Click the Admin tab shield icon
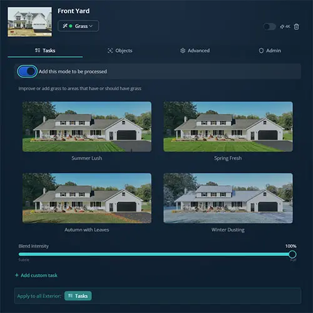Image resolution: width=313 pixels, height=313 pixels. coord(261,51)
